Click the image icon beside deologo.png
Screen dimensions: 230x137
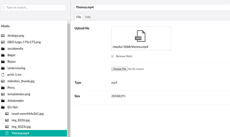[3, 35]
